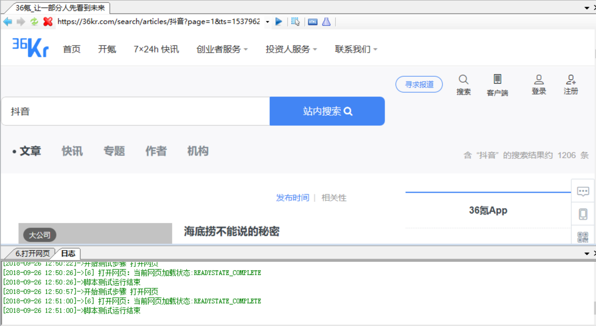Open the 36Kr logo home link
Screen dimensions: 596x326
(30, 48)
